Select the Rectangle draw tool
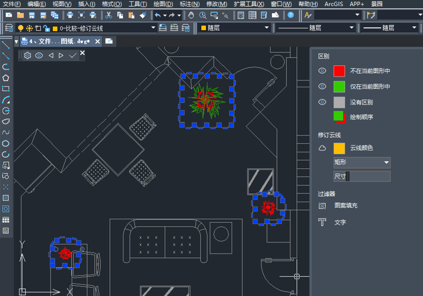This screenshot has width=423, height=296. pos(6,89)
